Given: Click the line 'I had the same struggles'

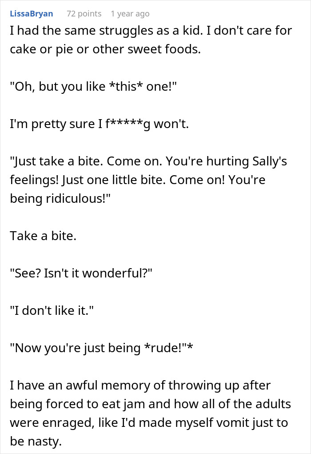Looking at the screenshot, I should 151,30.
